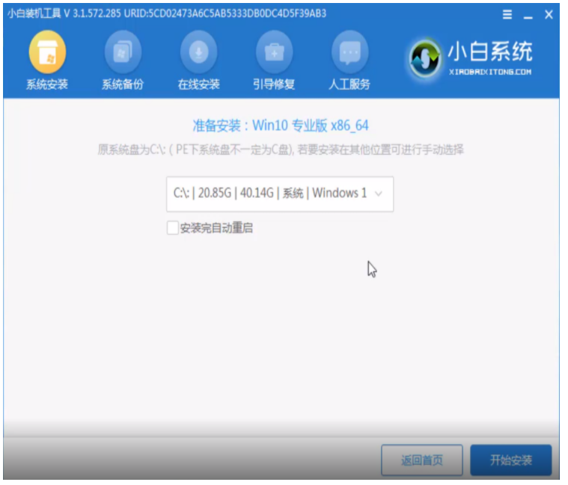
Task: Select the 在线安装 tab label
Action: pyautogui.click(x=198, y=84)
